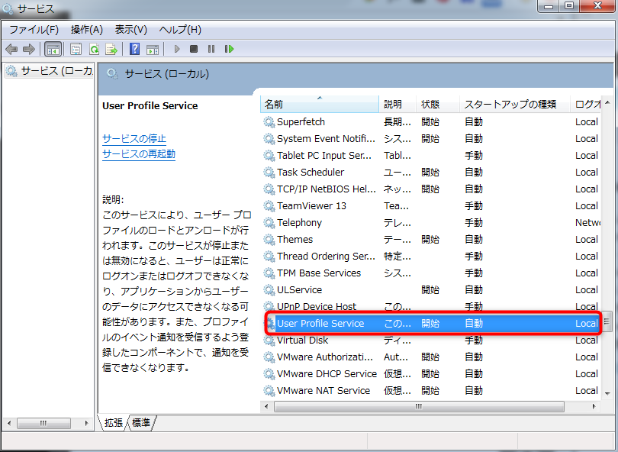Refresh the services list via toolbar icon

tap(94, 50)
